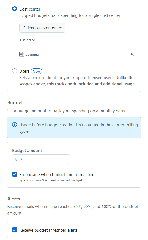Open the Select cost center dropdown
The image size is (148, 240).
[42, 28]
